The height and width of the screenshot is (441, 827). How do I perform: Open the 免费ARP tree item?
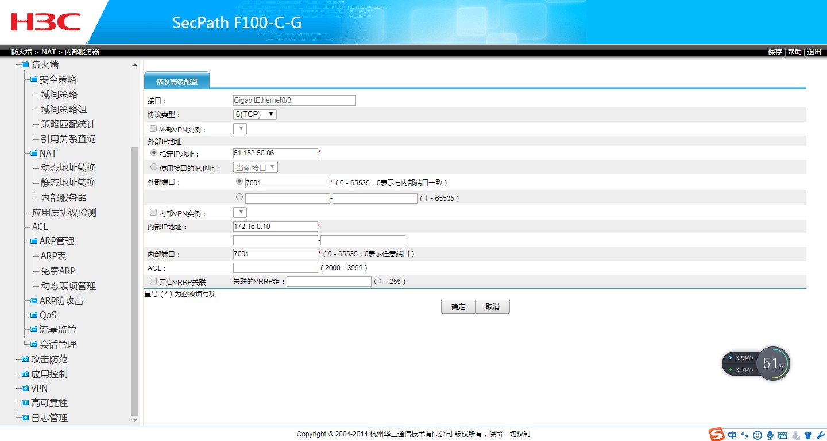click(58, 271)
